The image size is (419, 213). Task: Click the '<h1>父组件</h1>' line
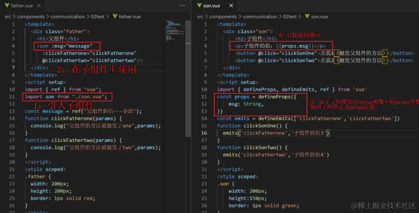click(58, 39)
